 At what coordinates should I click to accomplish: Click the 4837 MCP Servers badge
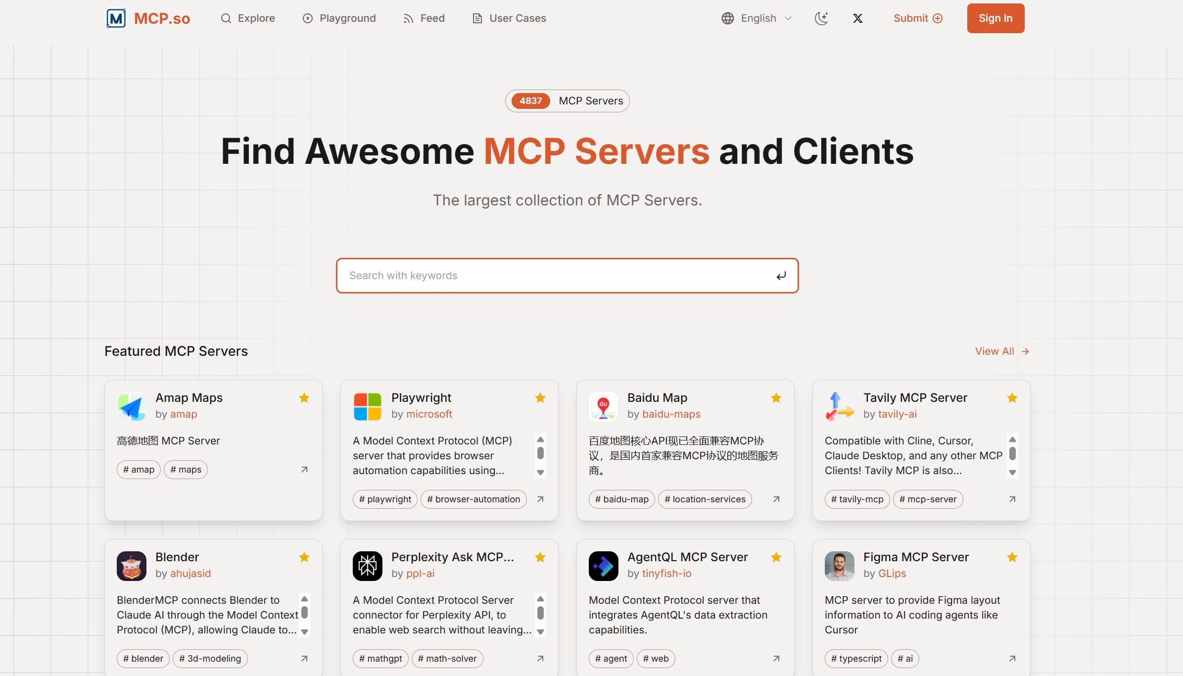coord(568,101)
